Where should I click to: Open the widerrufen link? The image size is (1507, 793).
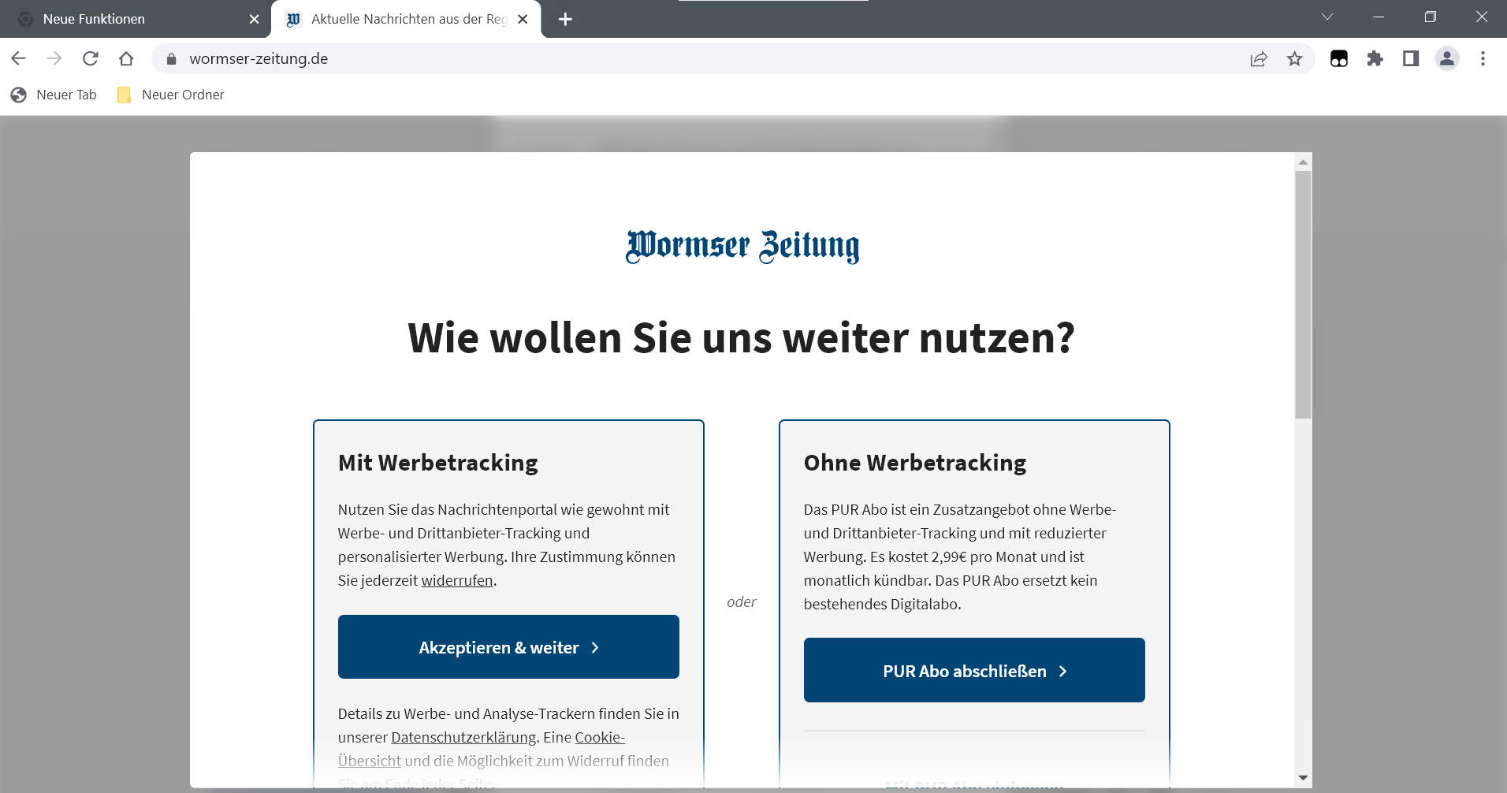(x=457, y=581)
